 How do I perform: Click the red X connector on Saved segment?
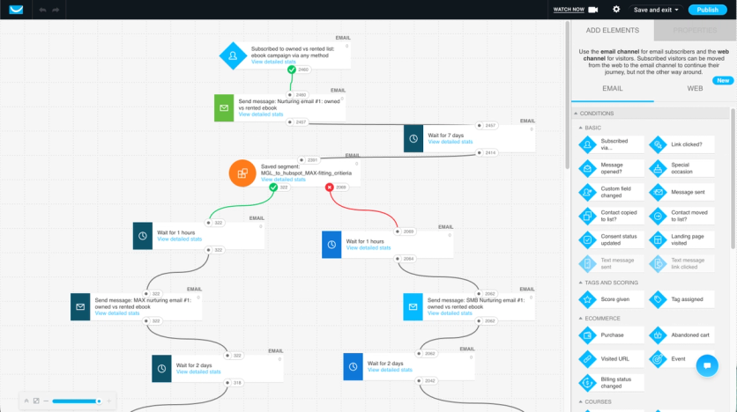(330, 188)
